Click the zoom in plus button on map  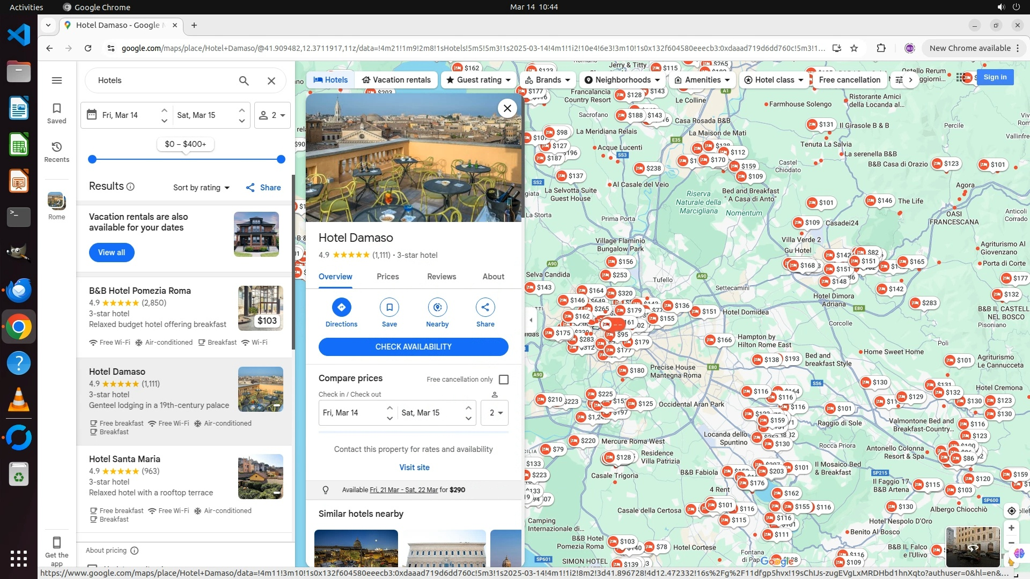click(x=1011, y=528)
